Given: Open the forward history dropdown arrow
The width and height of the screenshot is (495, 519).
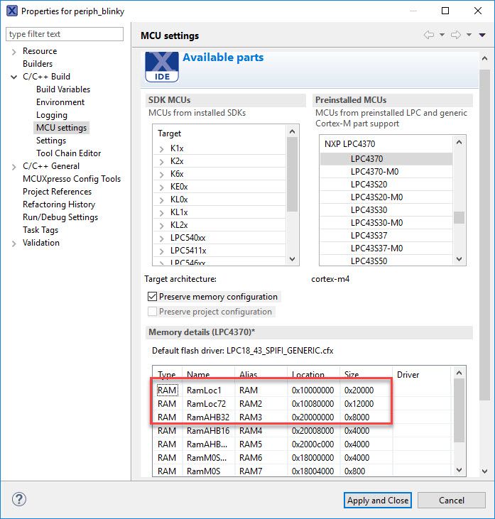Looking at the screenshot, I should pyautogui.click(x=469, y=35).
